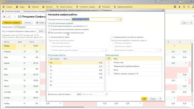Open Favorites star icon in top bar

[x=179, y=7]
